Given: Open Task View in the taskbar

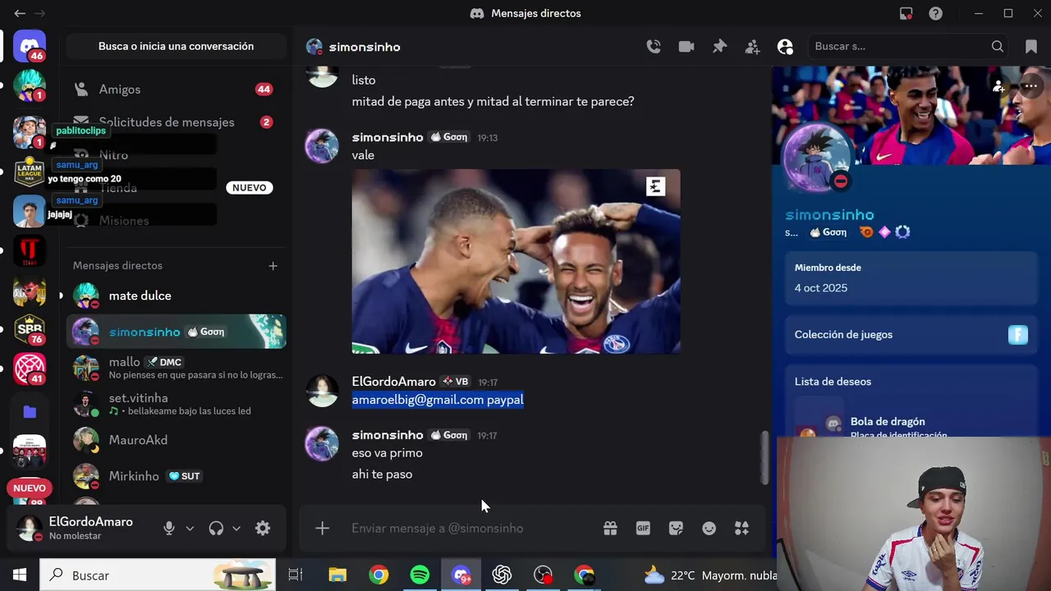Looking at the screenshot, I should click(x=296, y=575).
